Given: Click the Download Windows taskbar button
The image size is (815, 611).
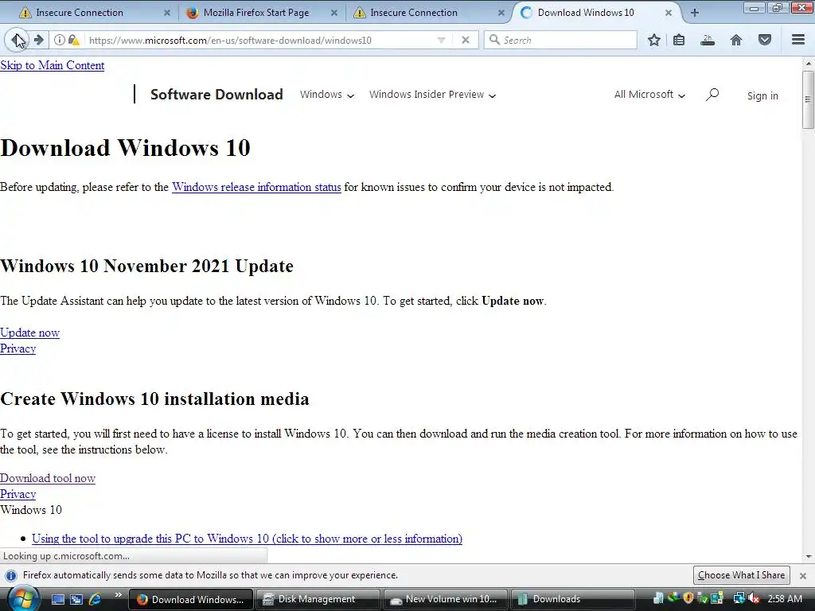Looking at the screenshot, I should pos(191,599).
